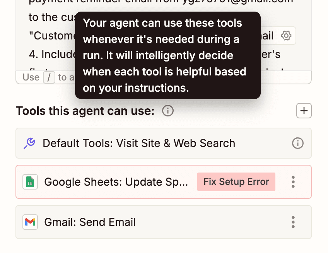The width and height of the screenshot is (328, 253).
Task: Click the "Use / to a..." hint text
Action: point(31,77)
